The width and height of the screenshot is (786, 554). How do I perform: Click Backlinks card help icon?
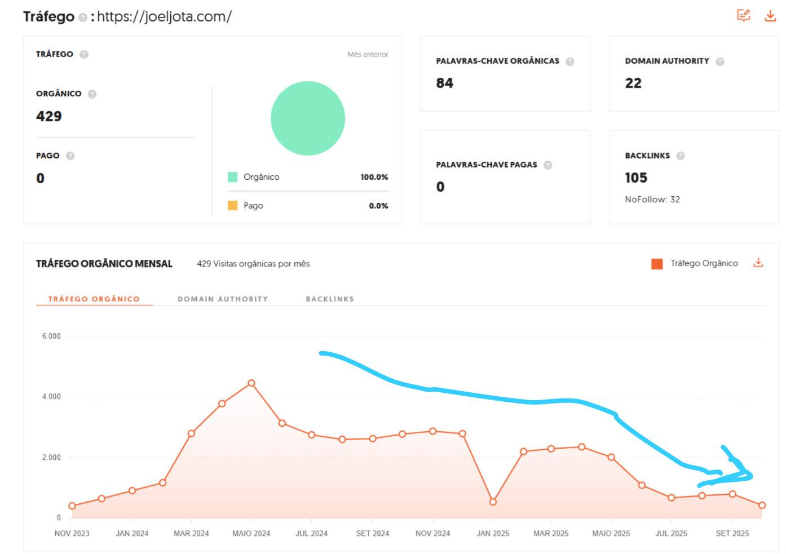click(x=680, y=156)
